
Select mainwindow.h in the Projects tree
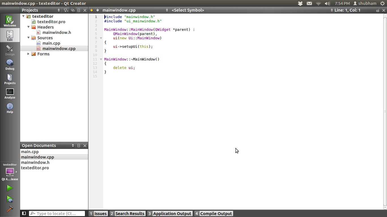(x=57, y=32)
